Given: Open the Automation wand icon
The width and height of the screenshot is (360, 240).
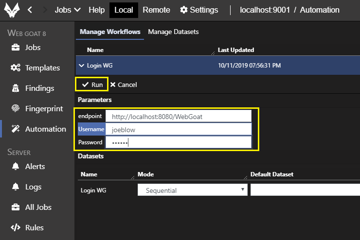Looking at the screenshot, I should pos(16,129).
